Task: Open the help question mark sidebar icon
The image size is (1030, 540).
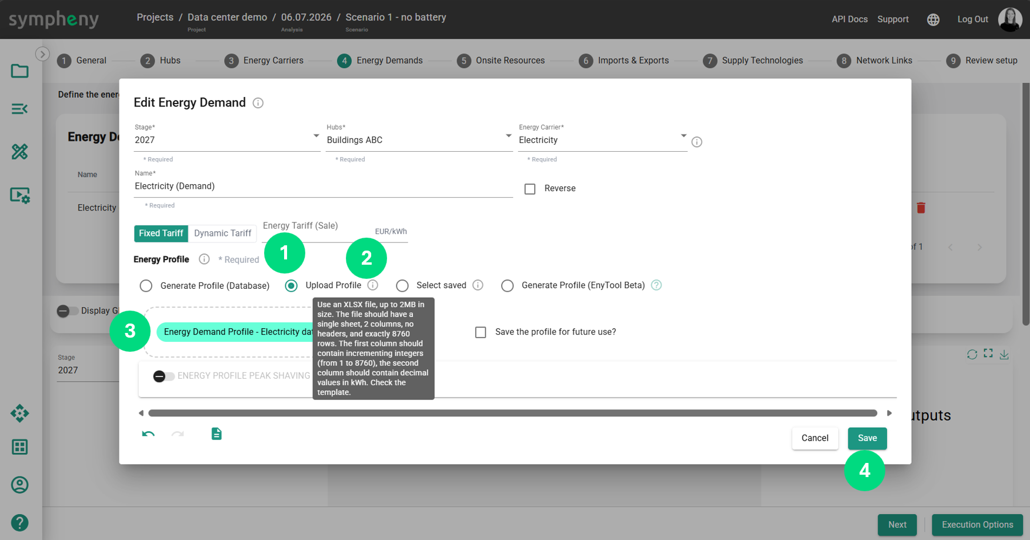Action: pos(19,523)
